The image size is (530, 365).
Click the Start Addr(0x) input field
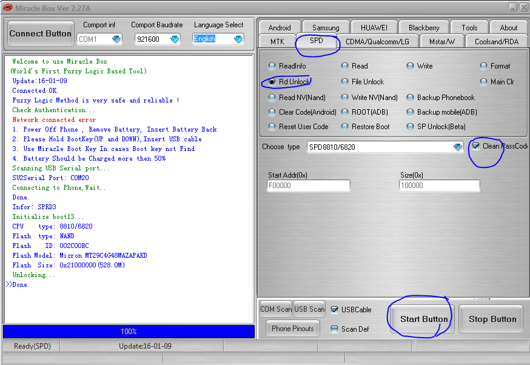pos(308,186)
